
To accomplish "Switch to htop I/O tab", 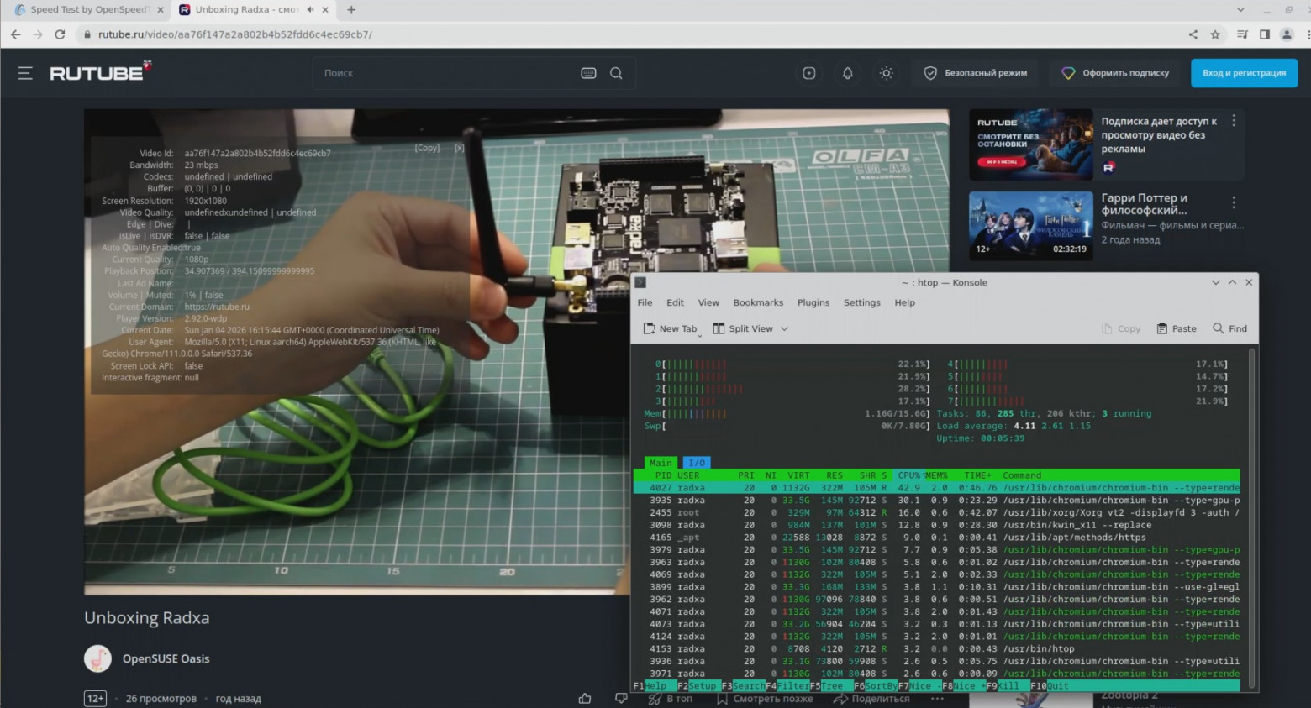I will click(x=697, y=463).
